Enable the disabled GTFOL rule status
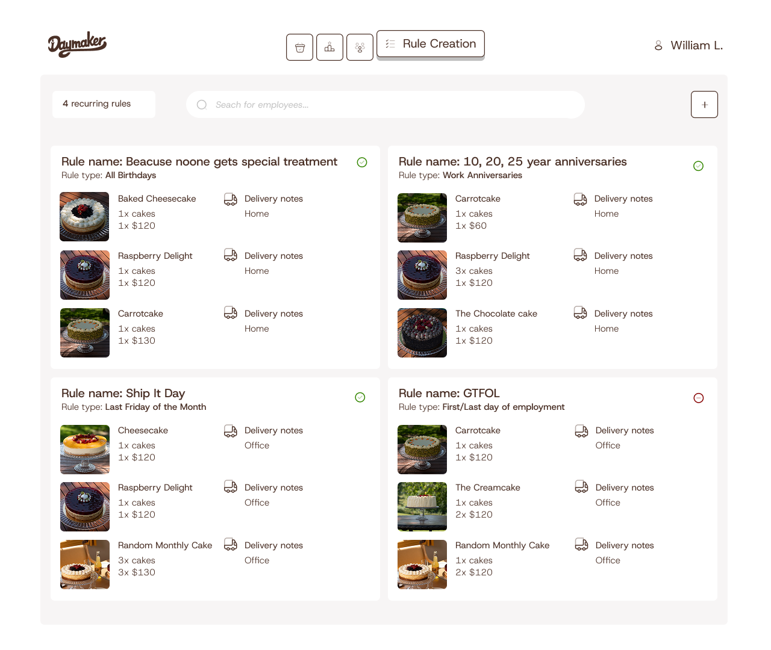771x650 pixels. point(699,398)
